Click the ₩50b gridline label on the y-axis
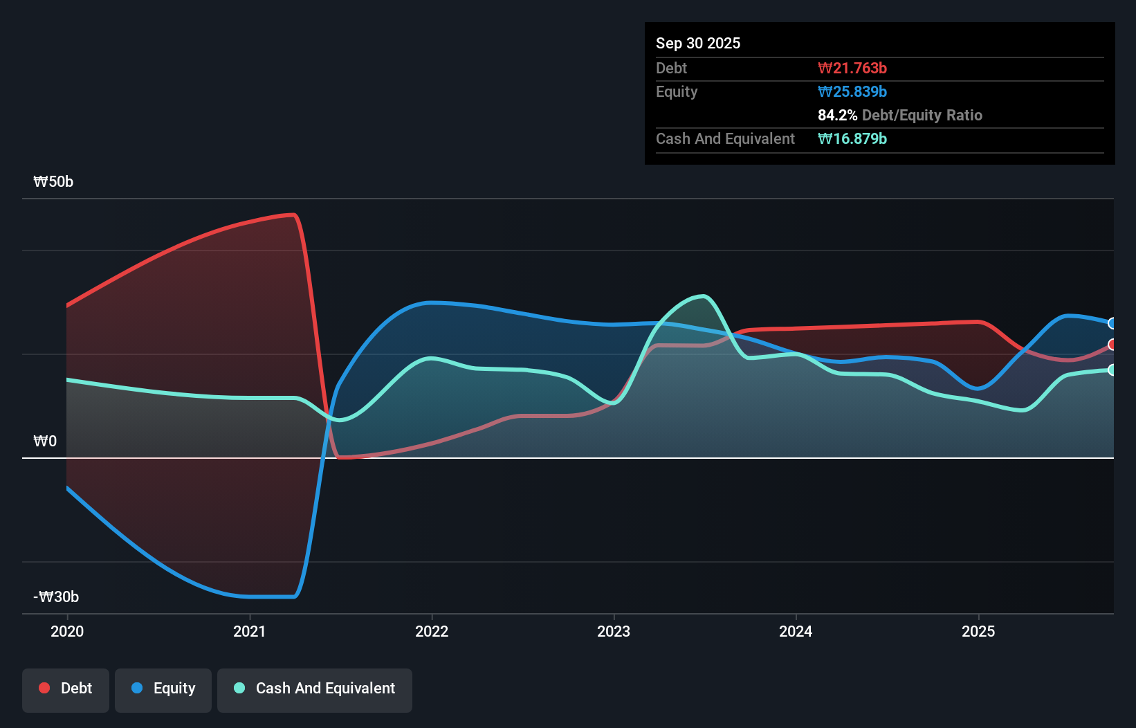The height and width of the screenshot is (728, 1136). point(53,181)
